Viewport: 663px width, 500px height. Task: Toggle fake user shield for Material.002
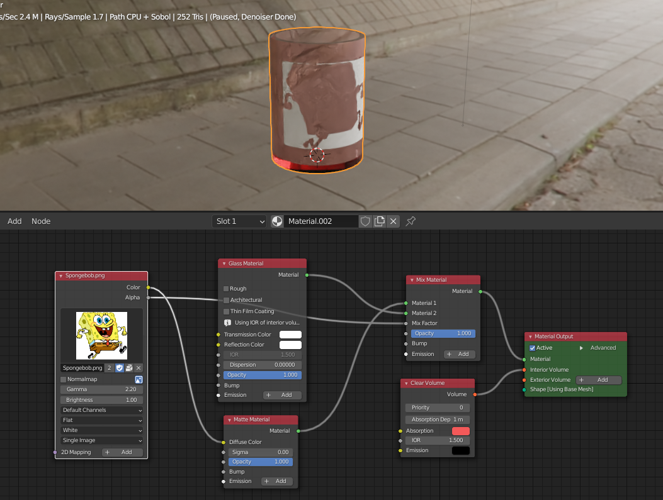(x=365, y=221)
